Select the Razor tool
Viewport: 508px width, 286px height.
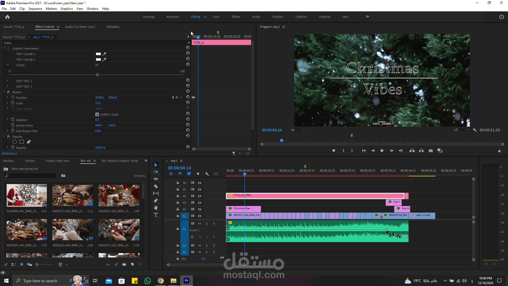156,186
